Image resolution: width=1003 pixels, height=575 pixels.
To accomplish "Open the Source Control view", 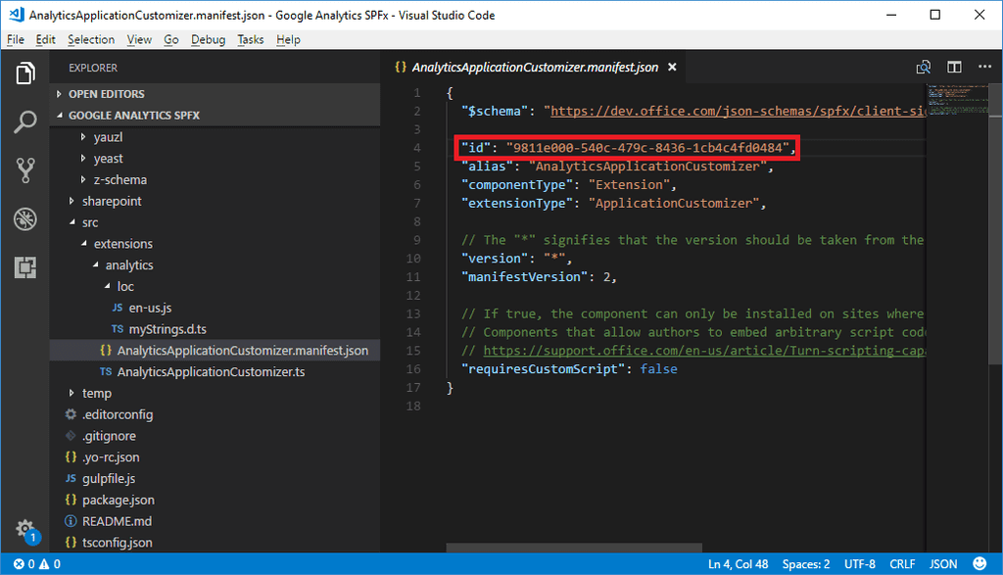I will (x=25, y=170).
